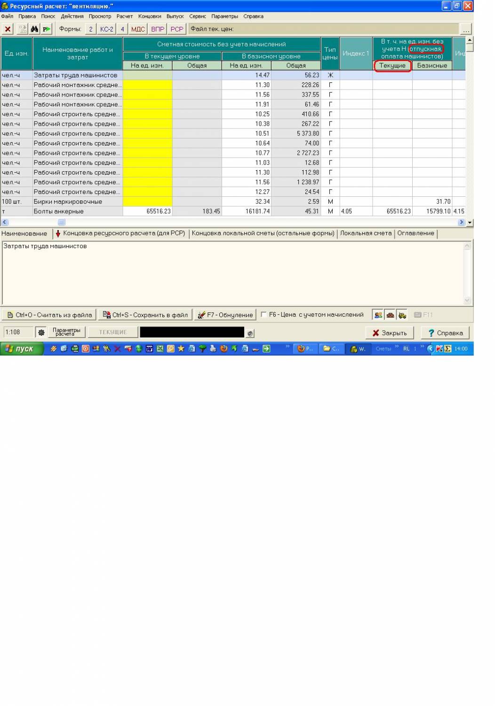Viewport: 495px width, 706px height.
Task: Click the 'Файл тек. цен' field
Action: click(324, 29)
